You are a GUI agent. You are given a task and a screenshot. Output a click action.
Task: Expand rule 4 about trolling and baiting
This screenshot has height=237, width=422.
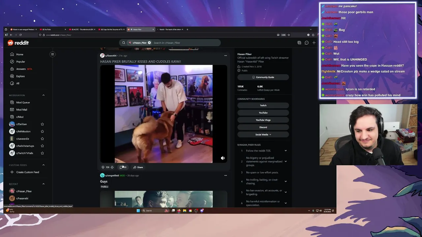coord(286,181)
